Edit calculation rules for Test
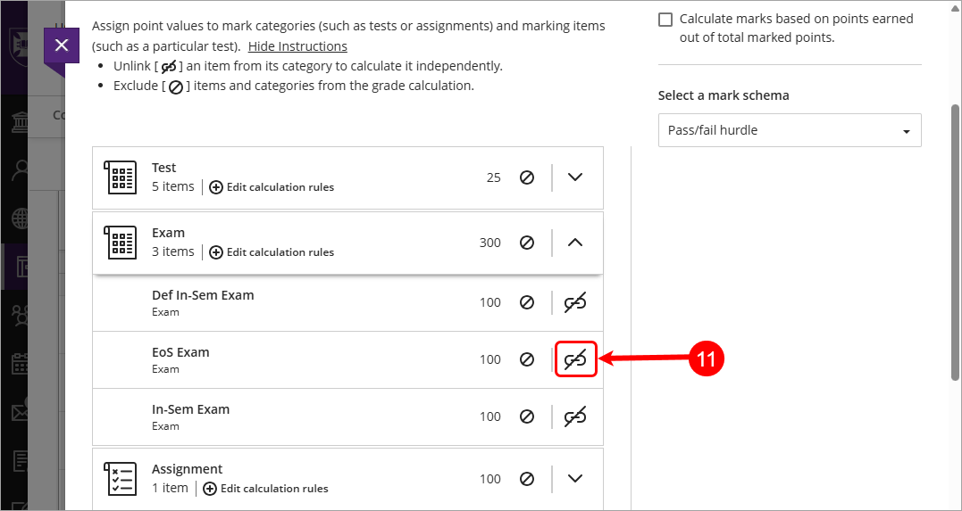This screenshot has width=962, height=511. [272, 187]
